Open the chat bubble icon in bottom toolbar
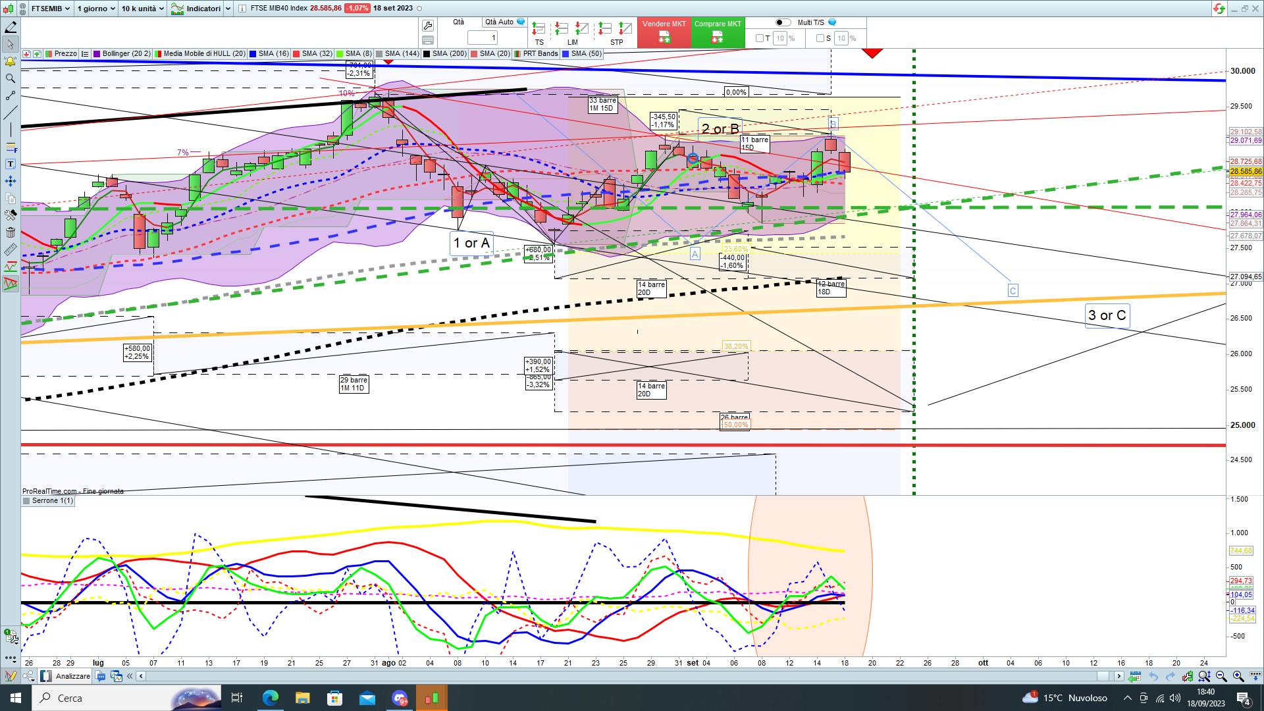 click(x=101, y=676)
